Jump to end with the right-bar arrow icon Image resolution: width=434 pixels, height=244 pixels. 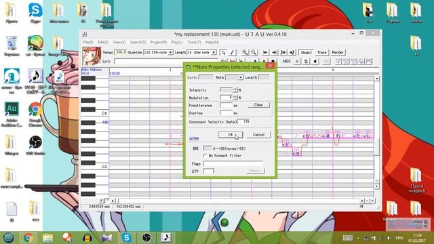pos(274,52)
